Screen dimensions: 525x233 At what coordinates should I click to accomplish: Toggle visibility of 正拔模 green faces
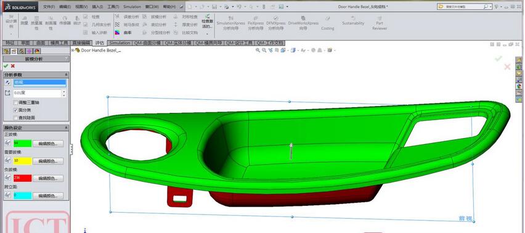[x=7, y=143]
